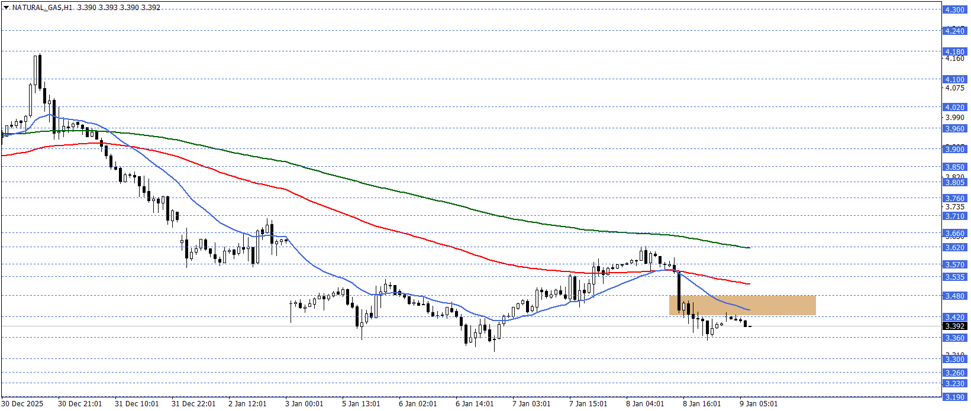
Task: Select the 4.180 price level label
Action: (954, 52)
